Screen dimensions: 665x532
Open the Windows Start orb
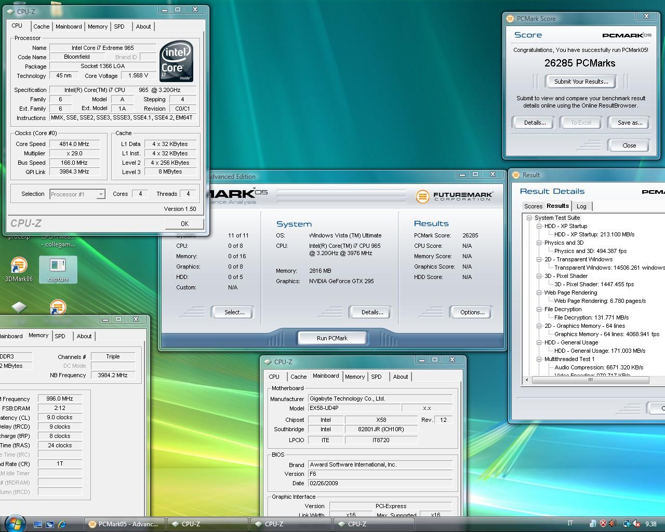14,523
